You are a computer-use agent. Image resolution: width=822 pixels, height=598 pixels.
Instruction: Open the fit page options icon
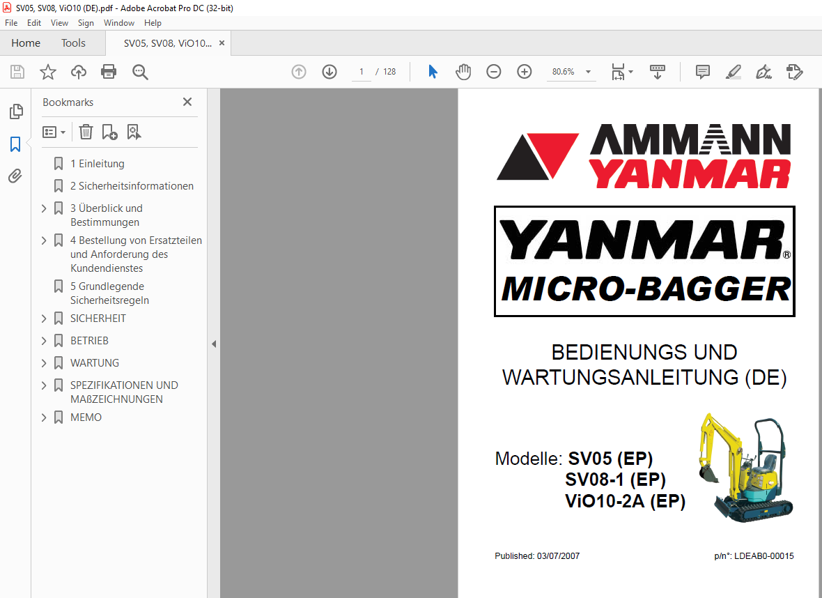pyautogui.click(x=618, y=72)
